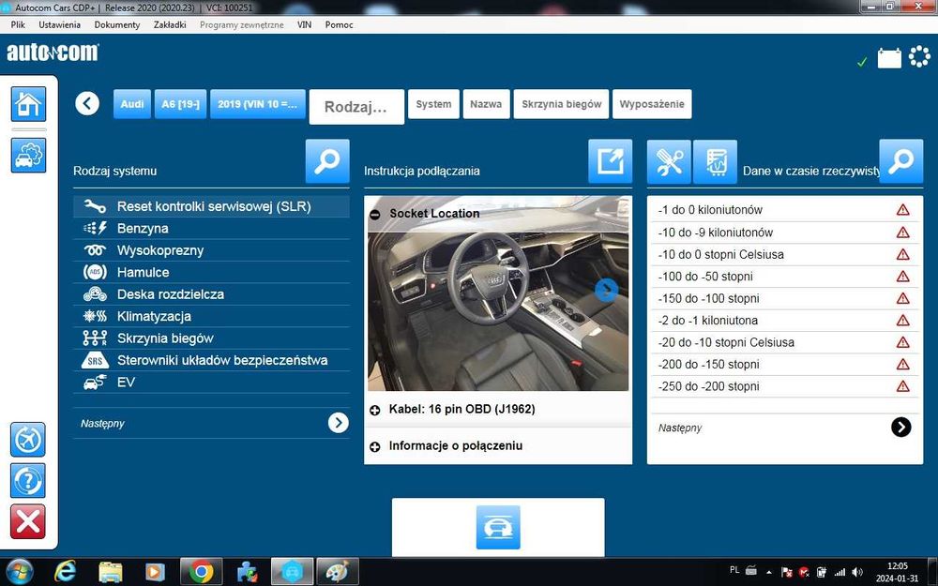Screen dimensions: 938x586
Task: Click the volume speaker tray icon
Action: pyautogui.click(x=857, y=572)
